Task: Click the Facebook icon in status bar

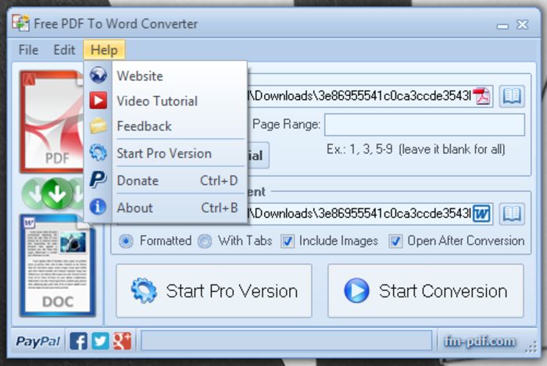Action: pos(78,340)
